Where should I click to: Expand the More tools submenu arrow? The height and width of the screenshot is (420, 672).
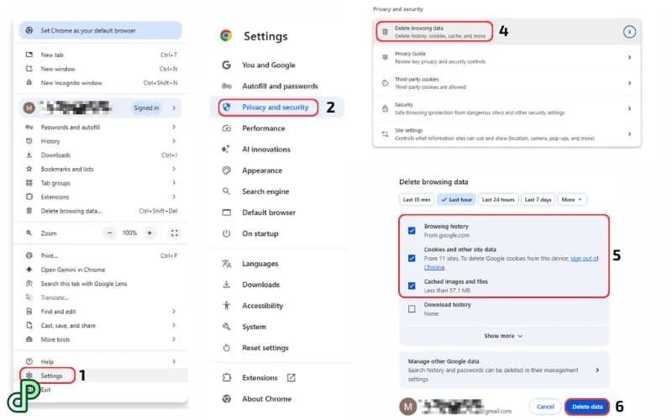tap(174, 339)
